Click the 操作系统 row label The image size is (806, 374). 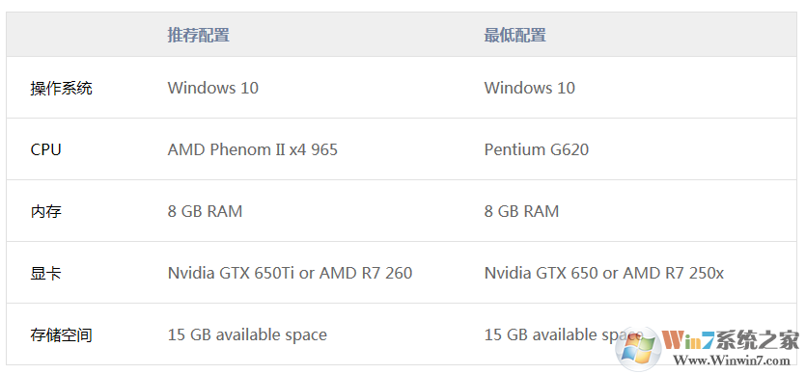point(61,89)
